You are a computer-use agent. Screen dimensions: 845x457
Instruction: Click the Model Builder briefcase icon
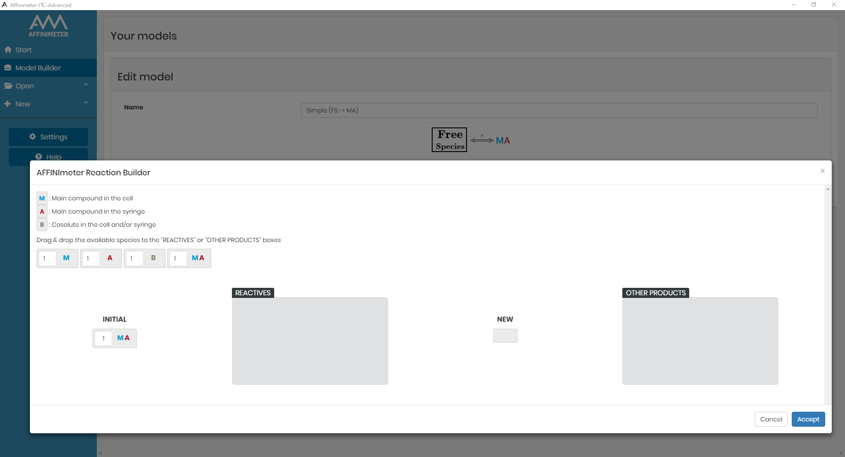point(8,68)
